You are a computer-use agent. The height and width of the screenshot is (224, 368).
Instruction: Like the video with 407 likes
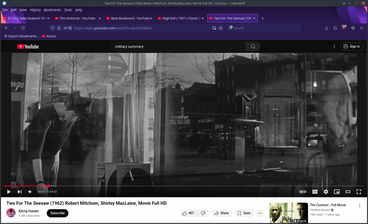coord(188,213)
